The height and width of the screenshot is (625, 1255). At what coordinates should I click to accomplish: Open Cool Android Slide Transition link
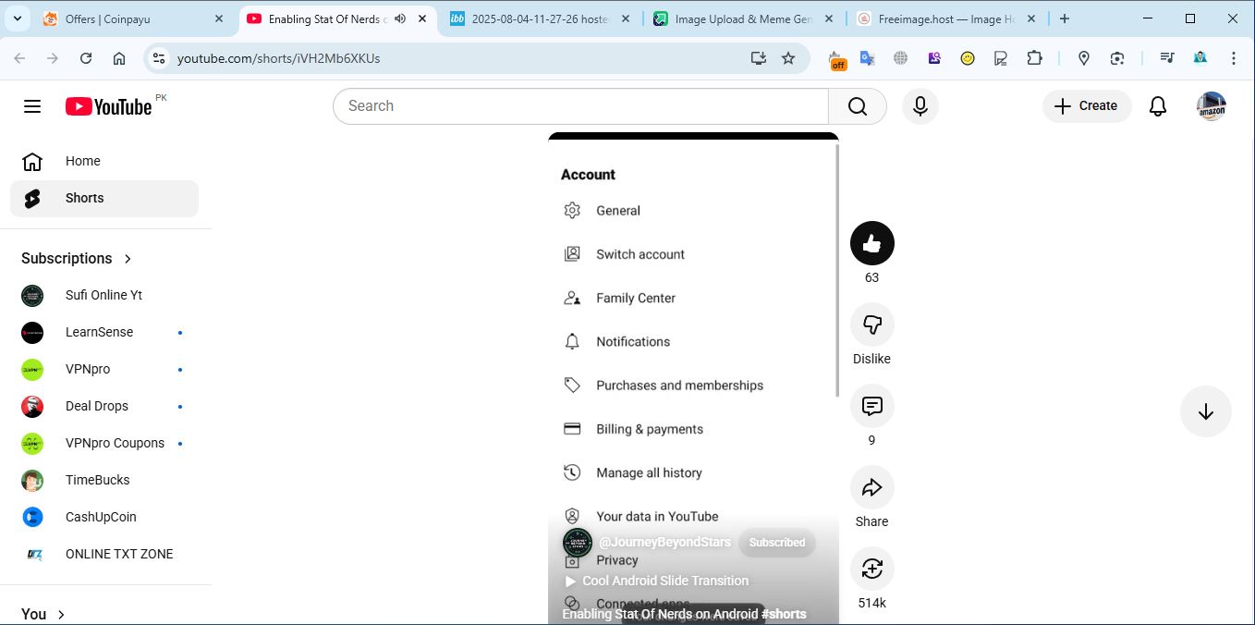[657, 581]
